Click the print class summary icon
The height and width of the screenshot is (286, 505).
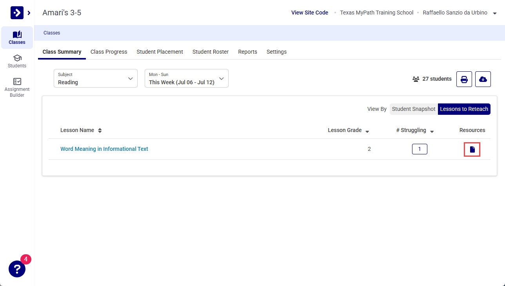(464, 79)
